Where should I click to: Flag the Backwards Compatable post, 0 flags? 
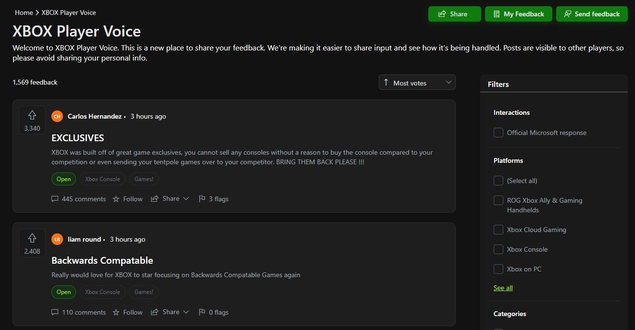tap(213, 312)
